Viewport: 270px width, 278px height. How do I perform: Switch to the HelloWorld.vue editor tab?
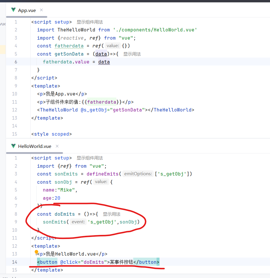35,146
